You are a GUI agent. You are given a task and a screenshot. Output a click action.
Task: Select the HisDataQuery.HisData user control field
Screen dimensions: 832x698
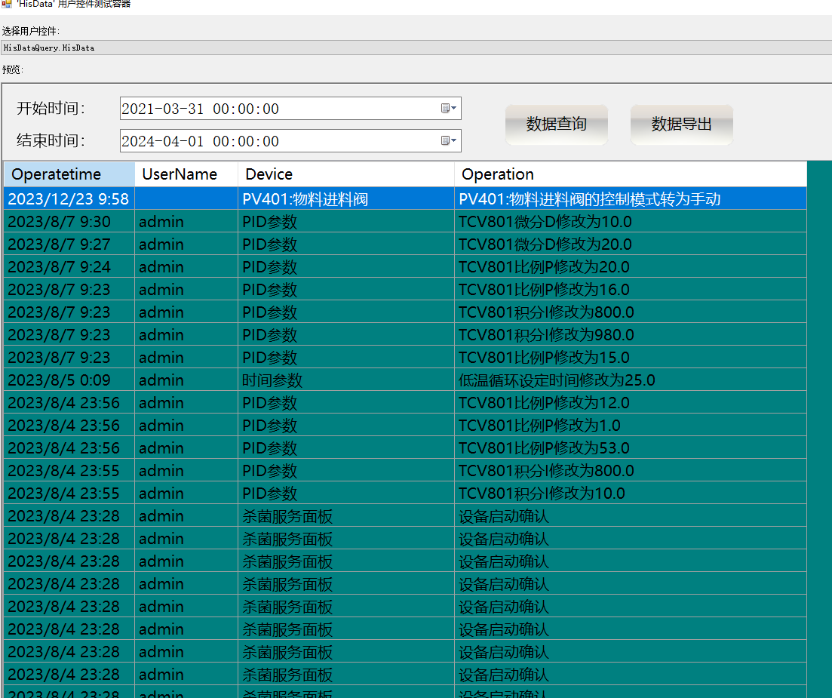pos(415,48)
